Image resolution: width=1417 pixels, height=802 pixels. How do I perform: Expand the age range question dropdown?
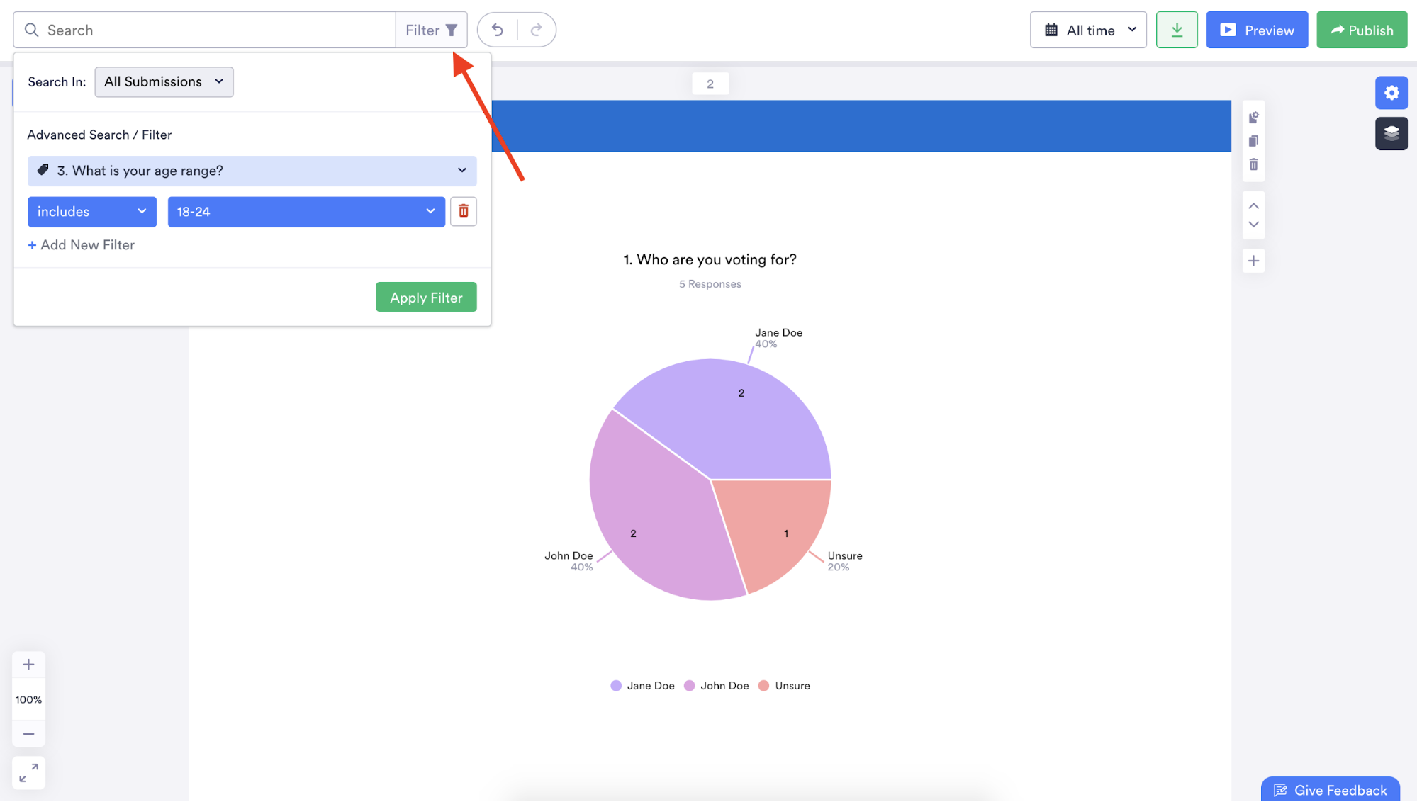coord(252,171)
